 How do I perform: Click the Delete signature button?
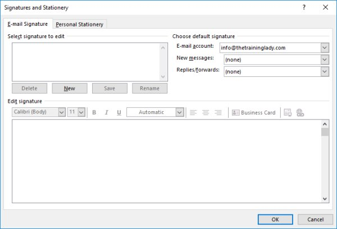pos(29,88)
